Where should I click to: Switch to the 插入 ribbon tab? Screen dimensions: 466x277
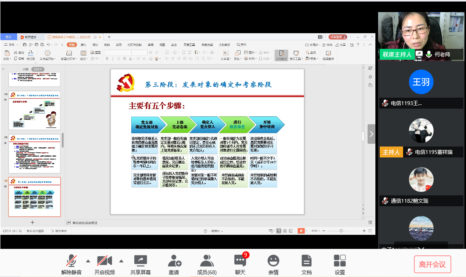83,45
